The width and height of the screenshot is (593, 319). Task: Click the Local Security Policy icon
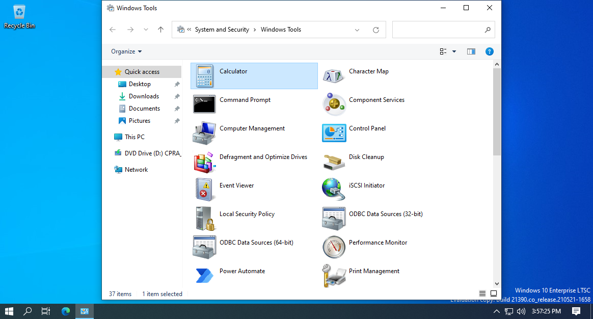(204, 218)
